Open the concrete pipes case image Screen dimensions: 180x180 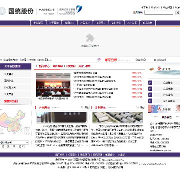coord(117,117)
